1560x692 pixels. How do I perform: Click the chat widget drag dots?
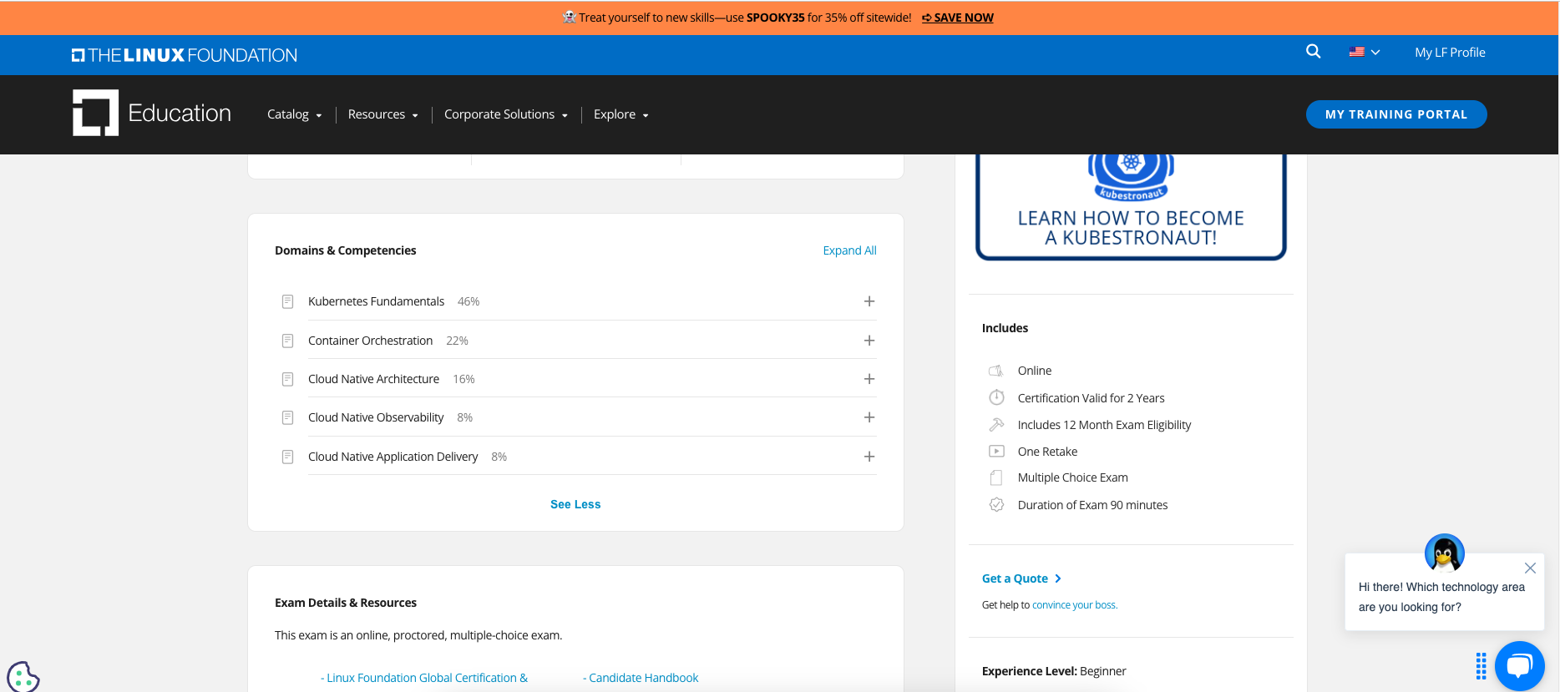(x=1481, y=665)
